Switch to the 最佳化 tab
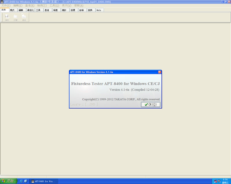The image size is (231, 184). [31, 10]
